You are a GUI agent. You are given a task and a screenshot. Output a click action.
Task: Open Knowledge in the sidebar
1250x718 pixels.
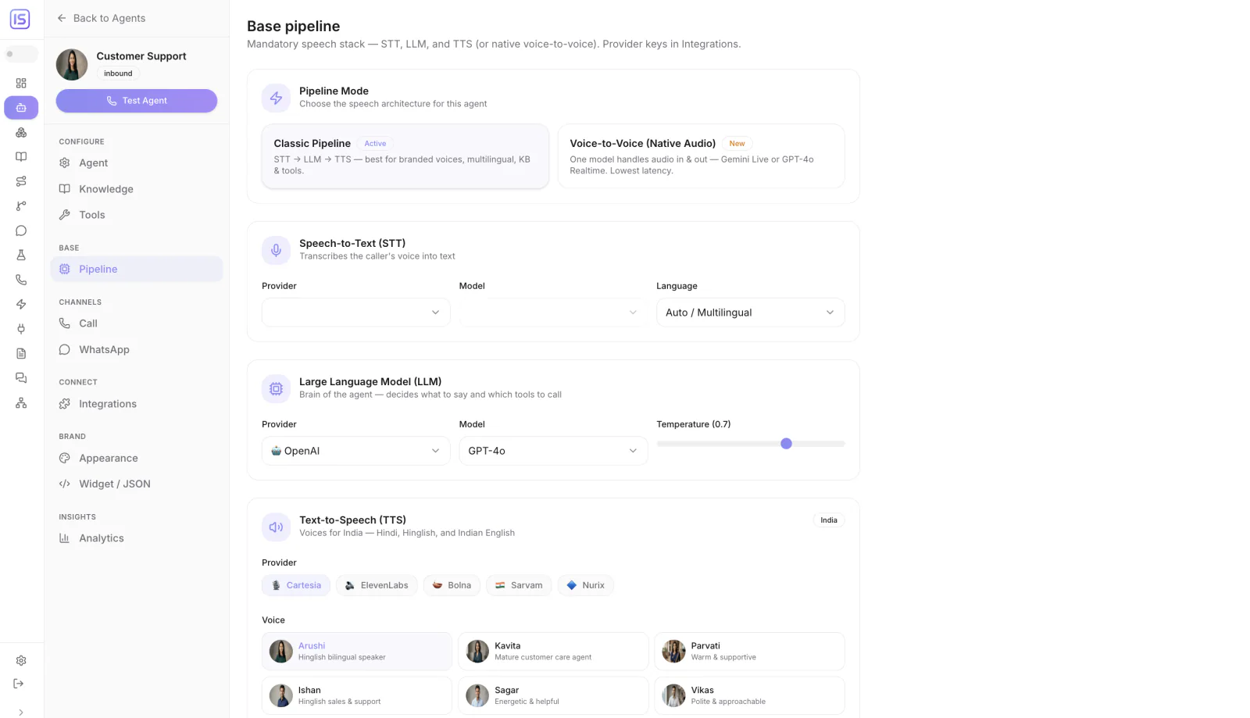click(x=137, y=189)
